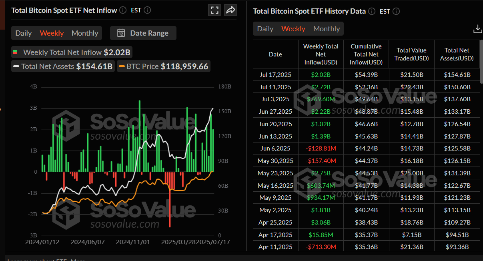Click the share arrow icon
Image resolution: width=483 pixels, height=261 pixels.
(230, 10)
